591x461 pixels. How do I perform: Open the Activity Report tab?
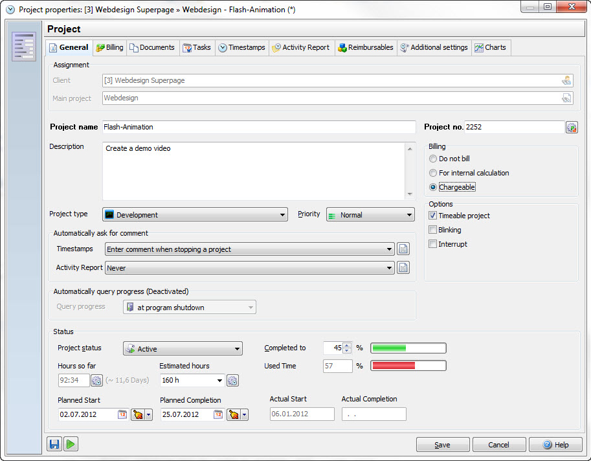[x=300, y=47]
